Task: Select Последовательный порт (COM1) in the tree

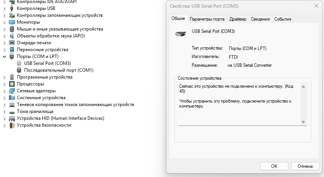Action: coord(59,70)
